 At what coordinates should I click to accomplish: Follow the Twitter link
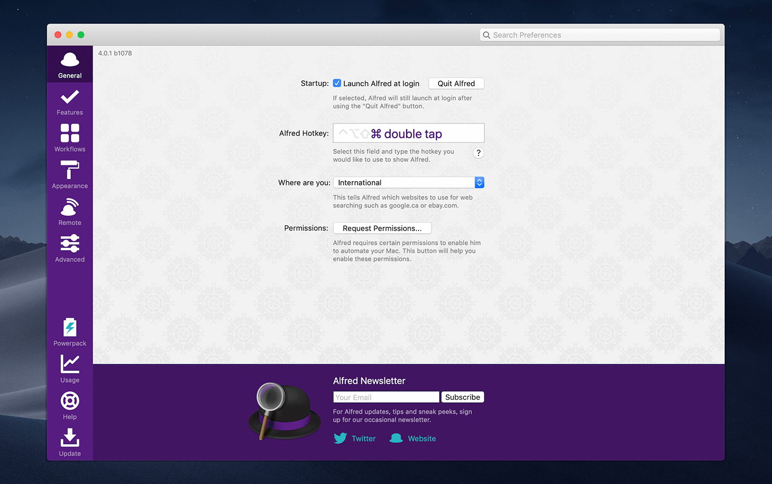pyautogui.click(x=364, y=439)
